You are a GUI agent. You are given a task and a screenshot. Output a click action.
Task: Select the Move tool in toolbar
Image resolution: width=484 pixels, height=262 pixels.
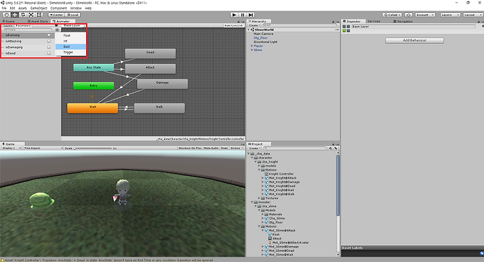pyautogui.click(x=15, y=15)
